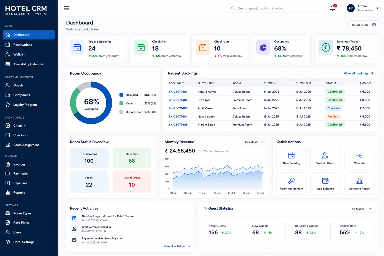Viewport: 384px width, 256px height.
Task: Open Reservations in the sidebar
Action: 29,45
